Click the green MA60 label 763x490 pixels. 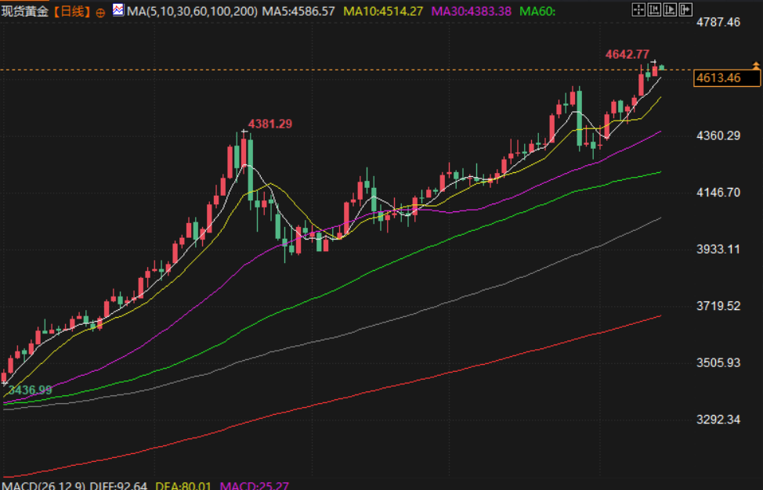pyautogui.click(x=537, y=11)
